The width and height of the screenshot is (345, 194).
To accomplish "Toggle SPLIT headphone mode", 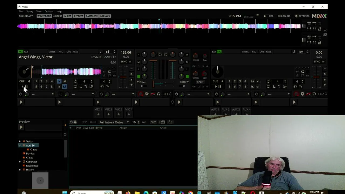I will click(200, 82).
